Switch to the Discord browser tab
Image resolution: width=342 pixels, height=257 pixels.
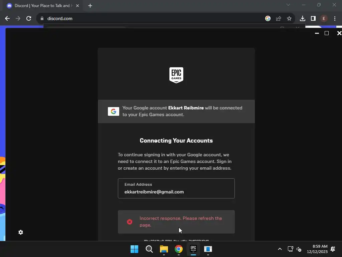coord(42,6)
